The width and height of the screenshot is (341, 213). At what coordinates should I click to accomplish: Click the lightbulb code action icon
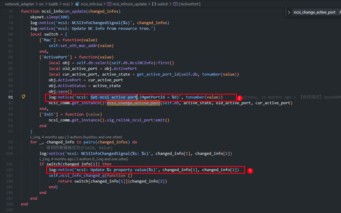pos(24,97)
